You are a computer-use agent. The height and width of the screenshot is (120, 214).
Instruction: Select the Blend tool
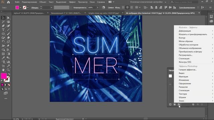pos(8,58)
